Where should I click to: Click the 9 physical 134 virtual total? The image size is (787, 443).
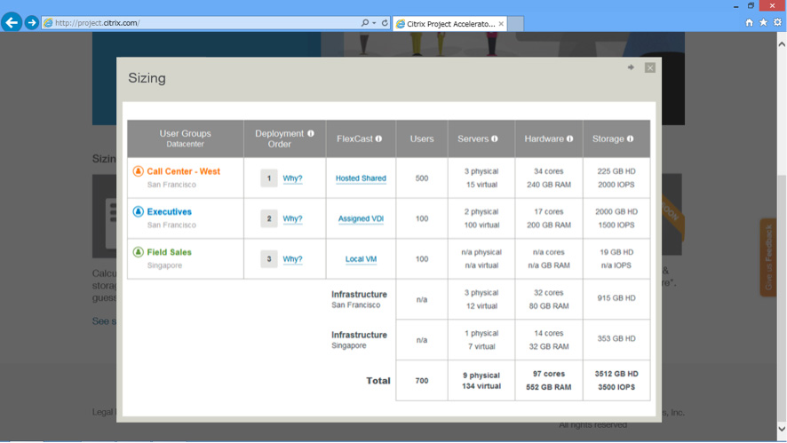[x=481, y=381]
